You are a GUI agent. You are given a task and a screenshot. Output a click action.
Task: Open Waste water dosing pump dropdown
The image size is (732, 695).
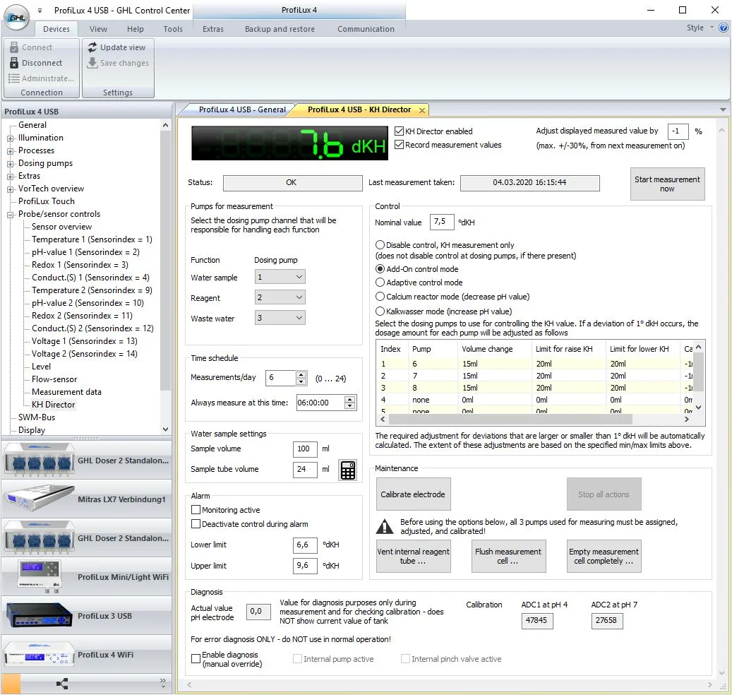point(280,318)
